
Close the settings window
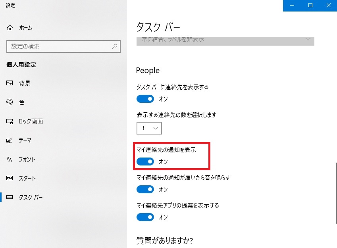pyautogui.click(x=328, y=6)
